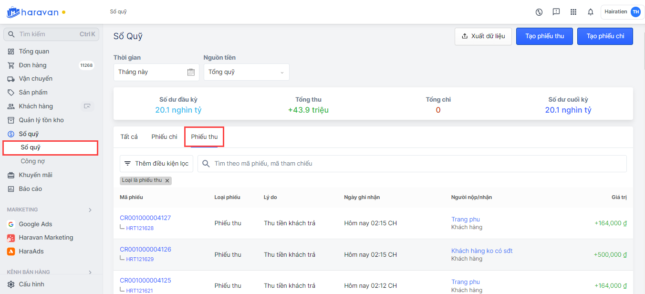Viewport: 645px width, 294px height.
Task: Open the calendar icon in Thời gian field
Action: point(191,72)
